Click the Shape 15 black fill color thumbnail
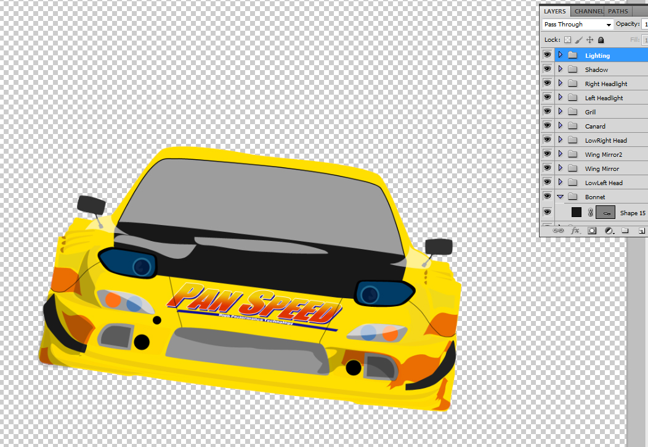 coord(577,212)
